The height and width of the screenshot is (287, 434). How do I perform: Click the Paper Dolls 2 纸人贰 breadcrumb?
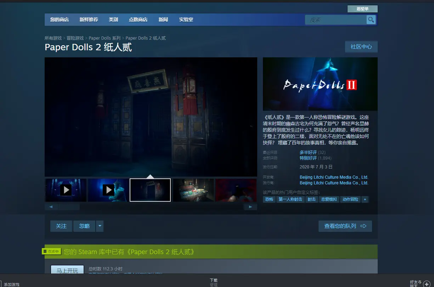click(146, 38)
